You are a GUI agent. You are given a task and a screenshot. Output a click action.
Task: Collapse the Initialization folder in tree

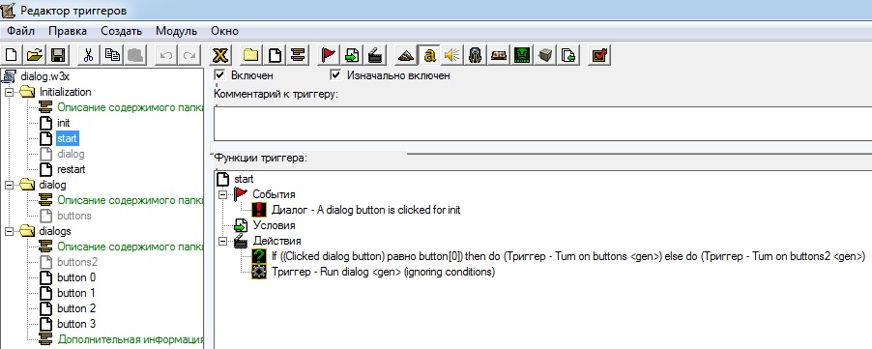pos(9,92)
